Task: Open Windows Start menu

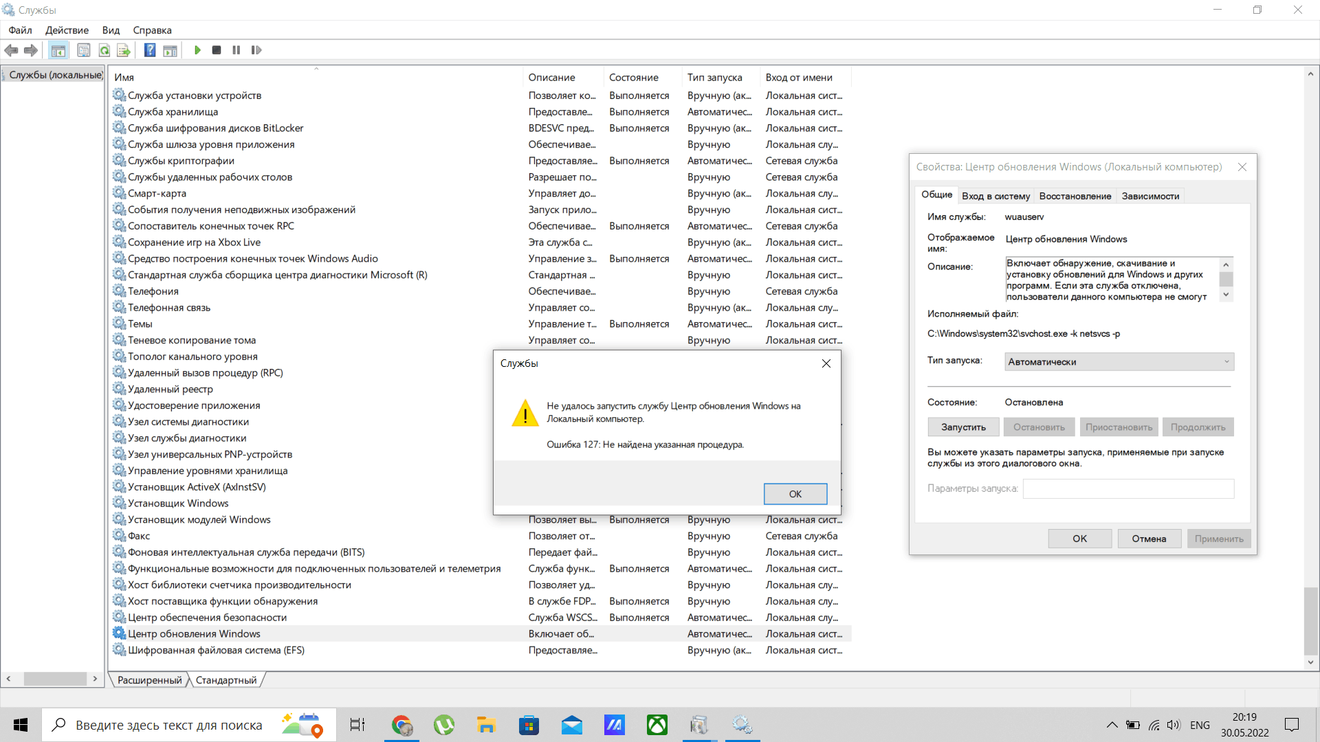Action: point(21,725)
